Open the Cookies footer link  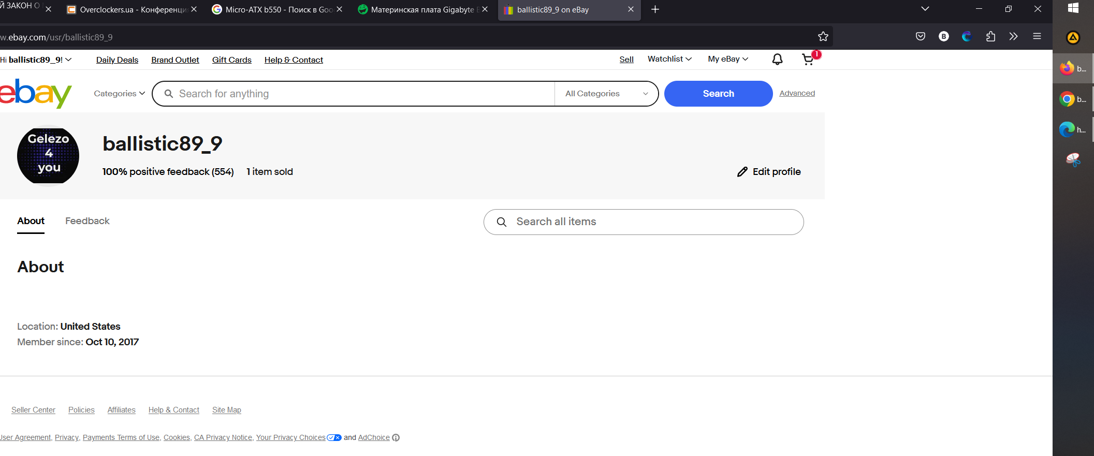(177, 438)
